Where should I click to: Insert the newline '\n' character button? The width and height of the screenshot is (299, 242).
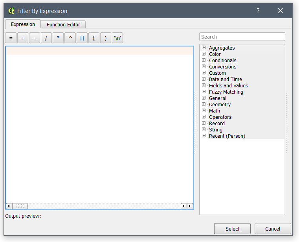[x=117, y=38]
